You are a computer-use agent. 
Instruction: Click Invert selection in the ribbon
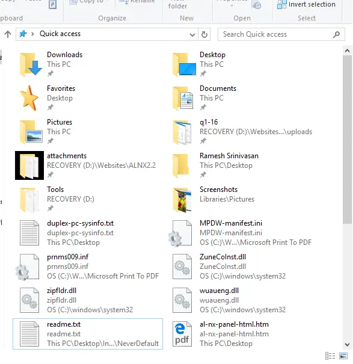click(x=306, y=4)
